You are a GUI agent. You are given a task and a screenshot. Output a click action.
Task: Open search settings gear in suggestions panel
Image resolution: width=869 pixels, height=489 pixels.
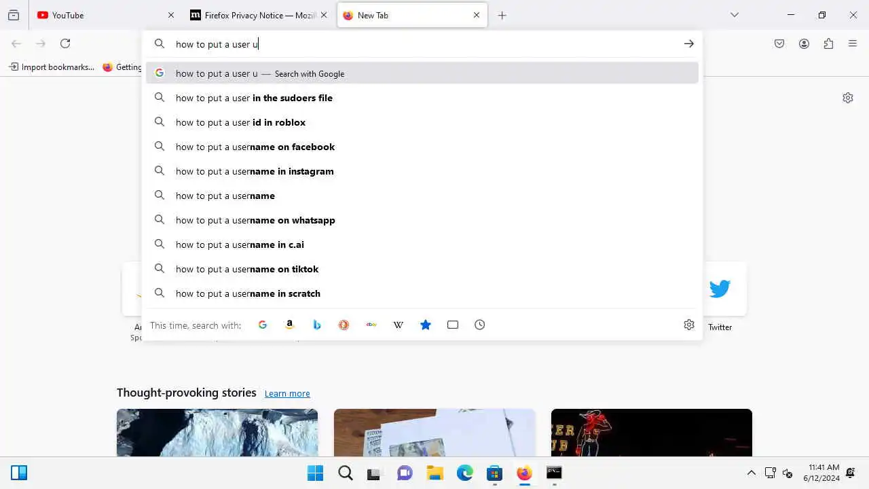pos(689,325)
